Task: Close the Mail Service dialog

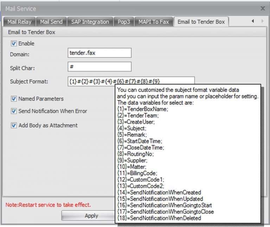Action: 262,8
